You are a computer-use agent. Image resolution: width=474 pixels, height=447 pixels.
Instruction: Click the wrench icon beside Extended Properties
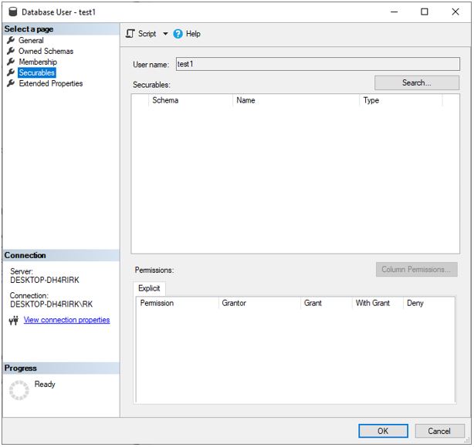point(11,83)
